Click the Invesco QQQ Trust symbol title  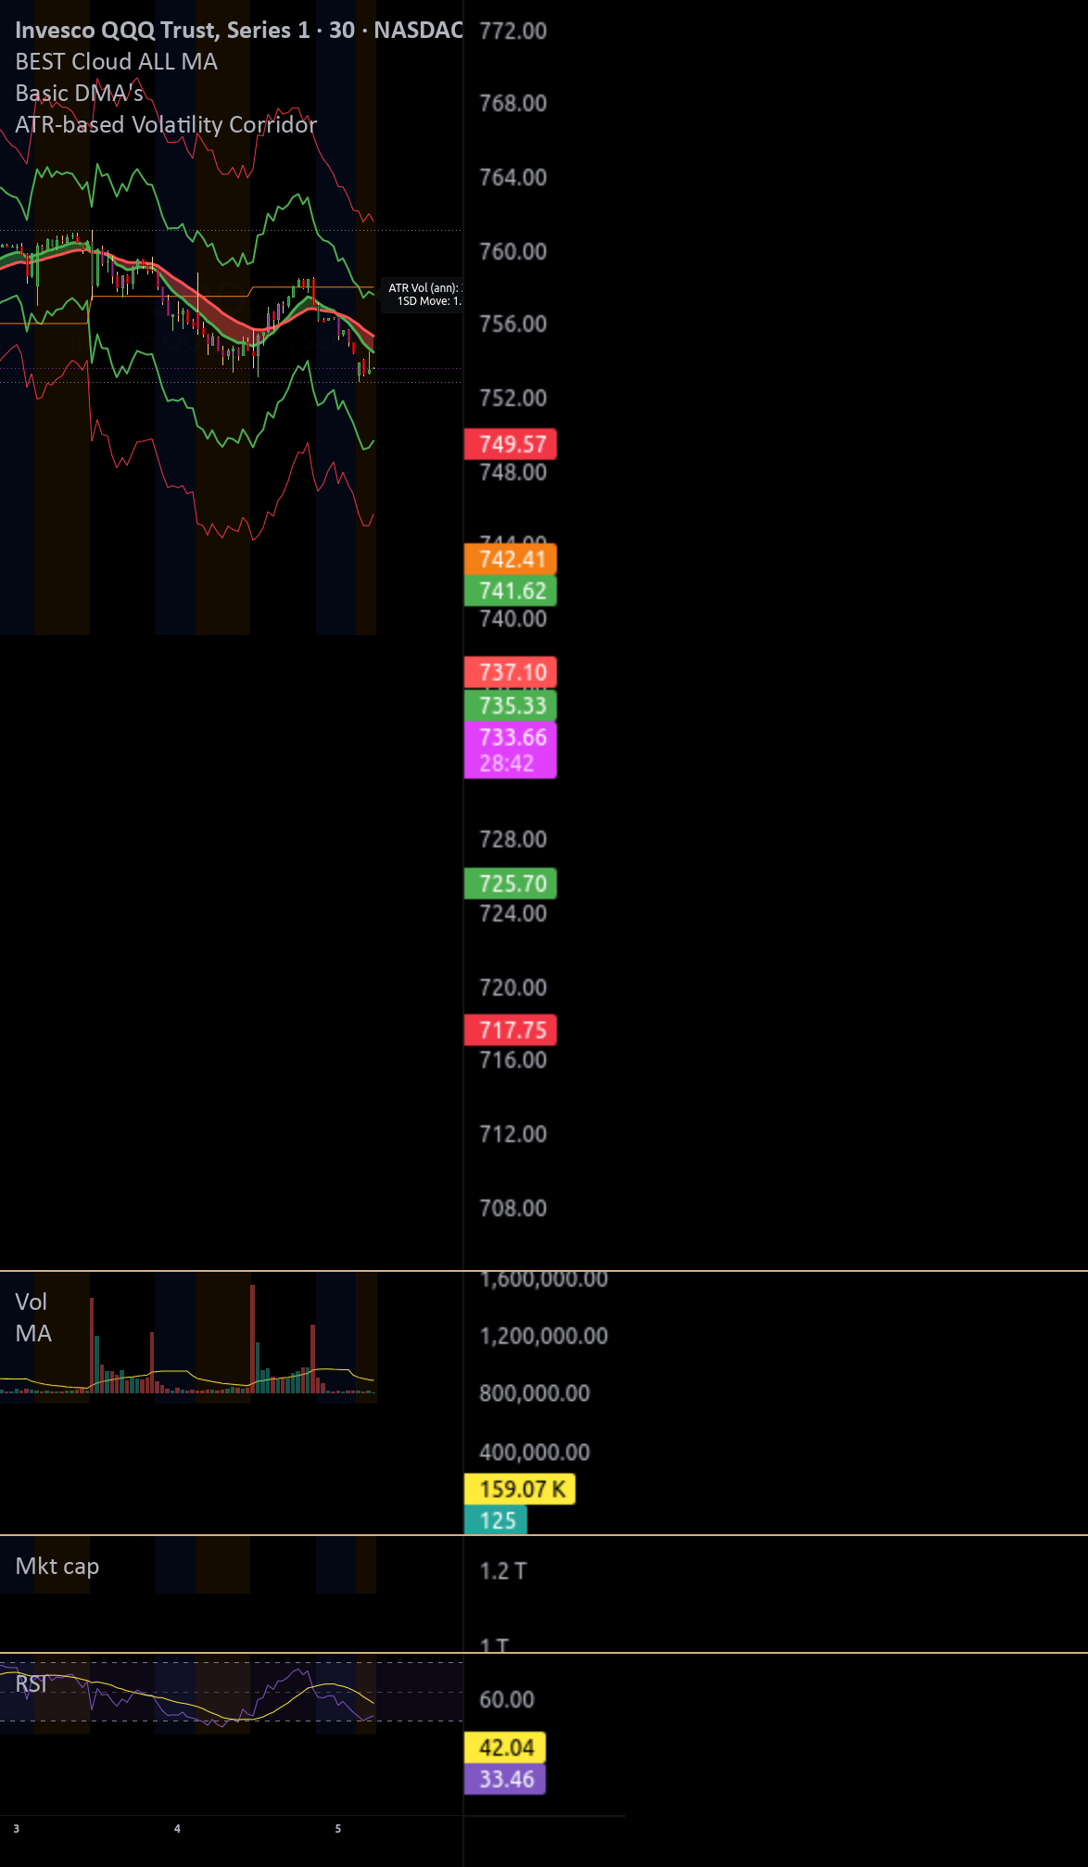pos(238,30)
